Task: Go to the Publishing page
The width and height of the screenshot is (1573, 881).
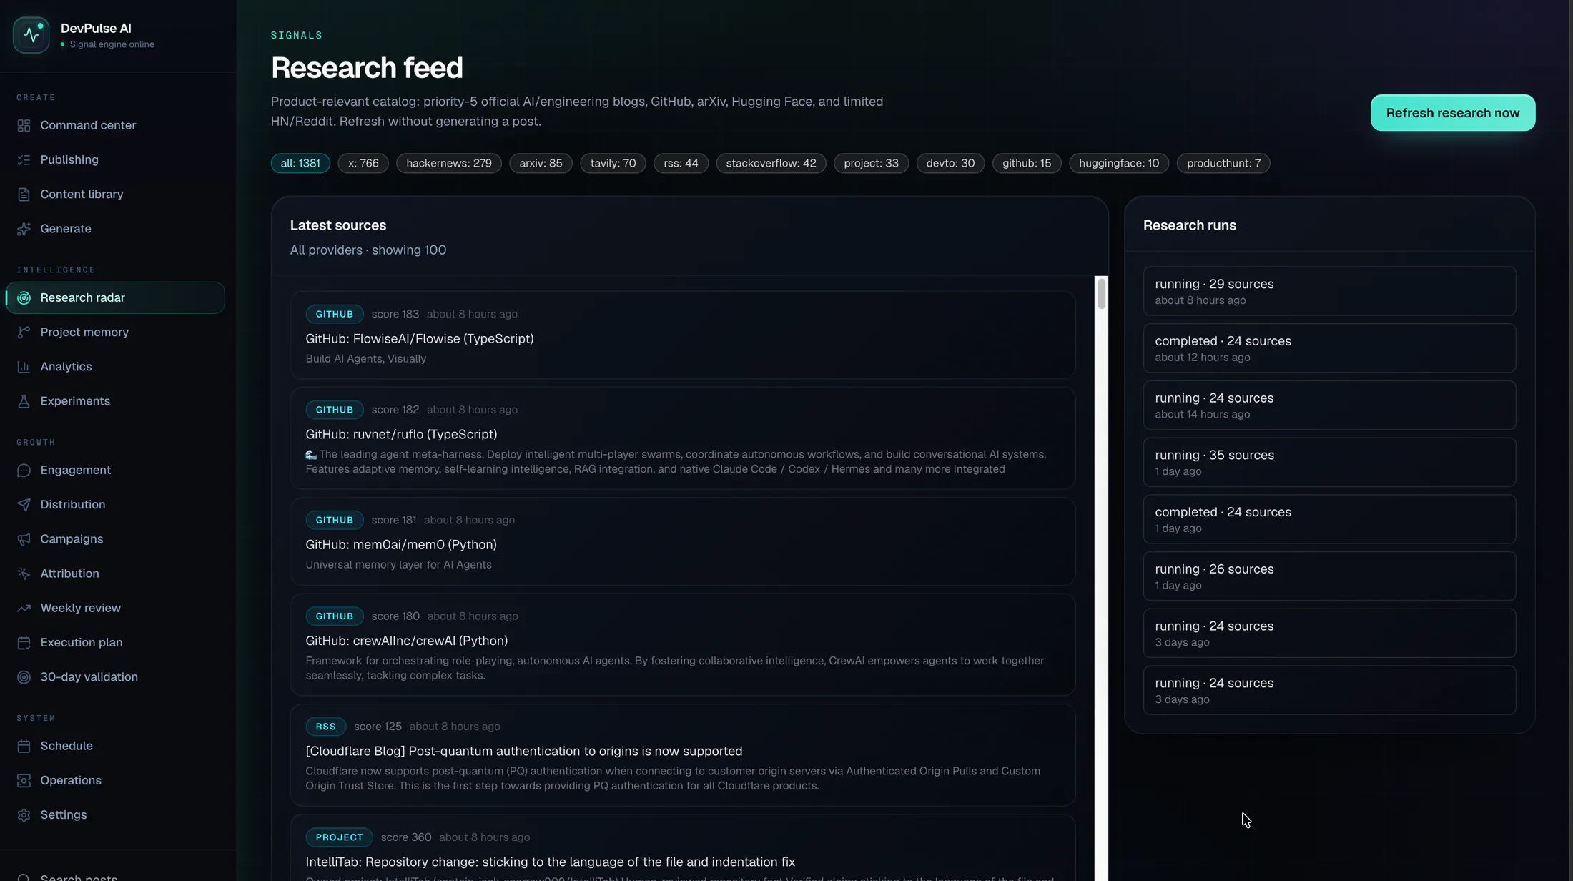Action: click(115, 159)
